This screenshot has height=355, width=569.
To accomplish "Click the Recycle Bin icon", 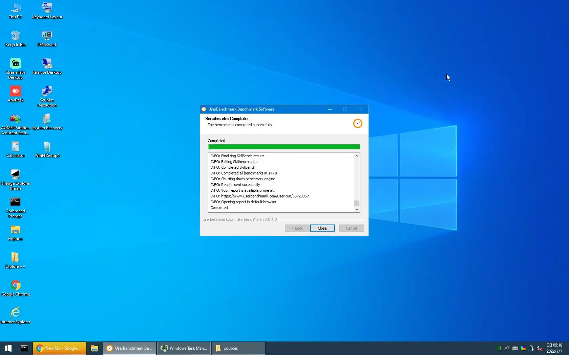I will pos(15,39).
